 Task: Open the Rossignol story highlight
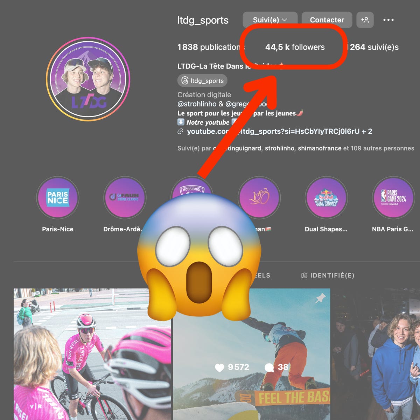(192, 186)
